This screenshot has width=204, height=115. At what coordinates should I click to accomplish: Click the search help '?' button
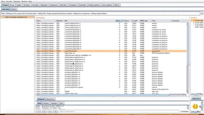39,111
